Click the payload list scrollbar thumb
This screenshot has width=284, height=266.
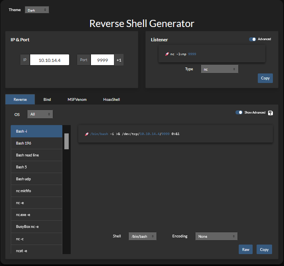tap(66, 141)
